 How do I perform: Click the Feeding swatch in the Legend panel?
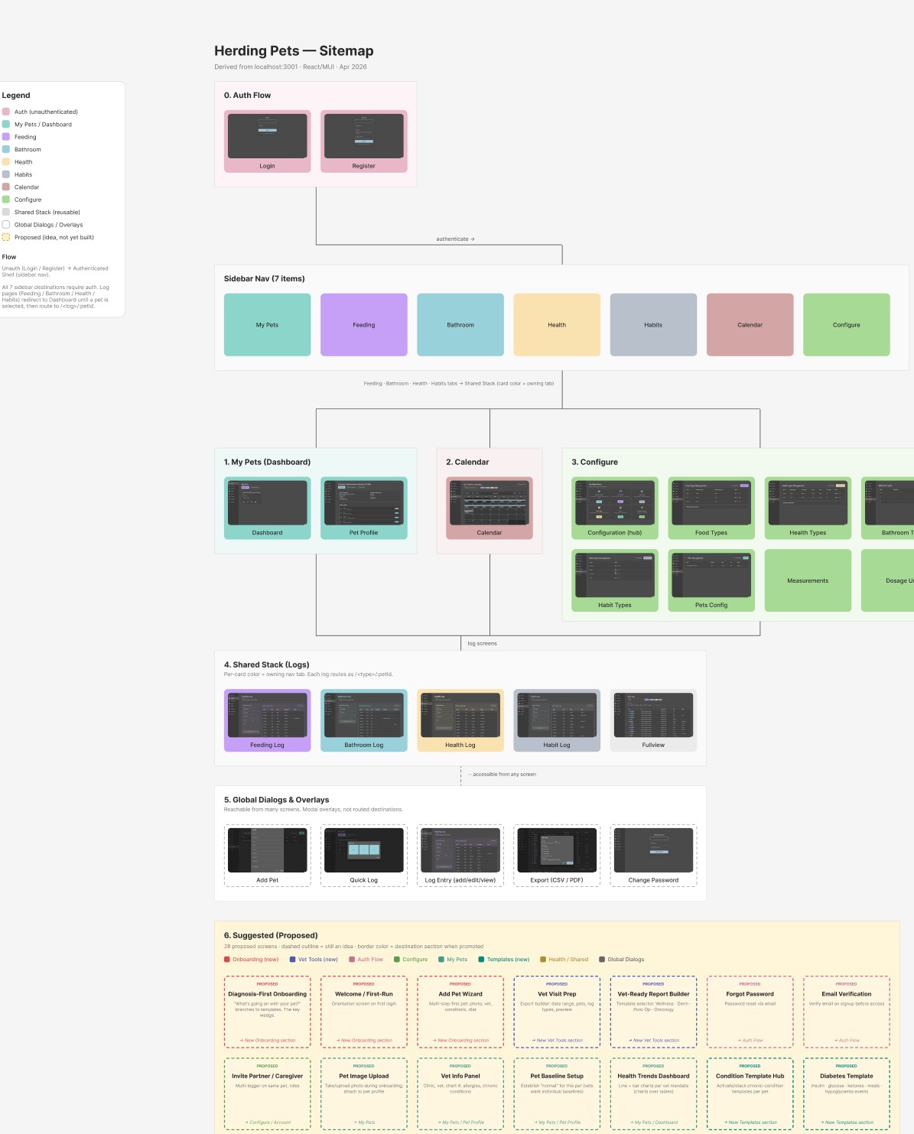pos(6,137)
